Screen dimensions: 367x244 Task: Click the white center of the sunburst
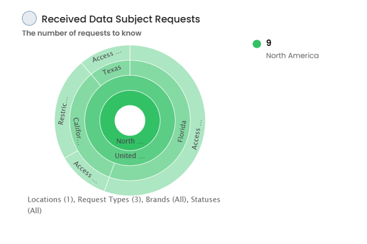(130, 120)
